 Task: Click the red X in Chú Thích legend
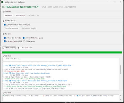(x=44, y=96)
